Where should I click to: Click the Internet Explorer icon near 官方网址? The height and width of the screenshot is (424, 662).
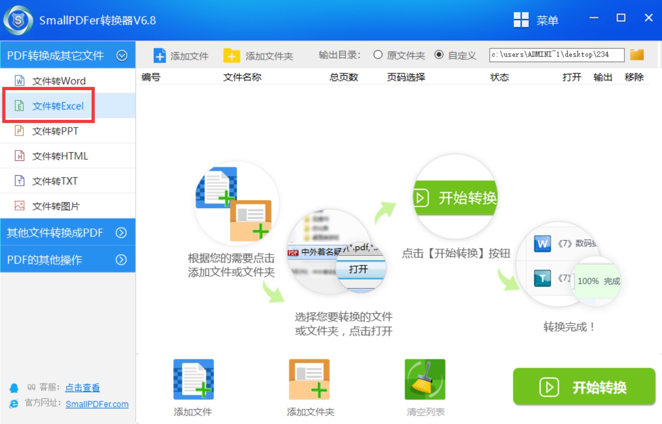pyautogui.click(x=14, y=404)
